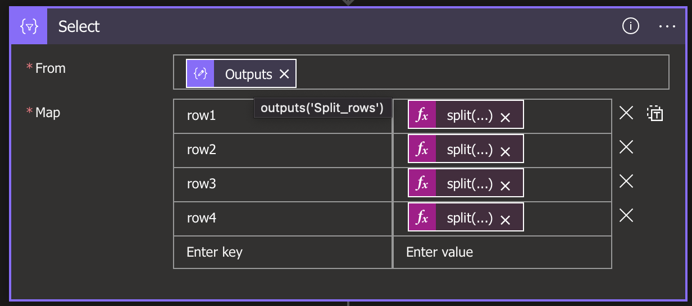
Task: Delete the row3 map entry
Action: click(x=626, y=182)
